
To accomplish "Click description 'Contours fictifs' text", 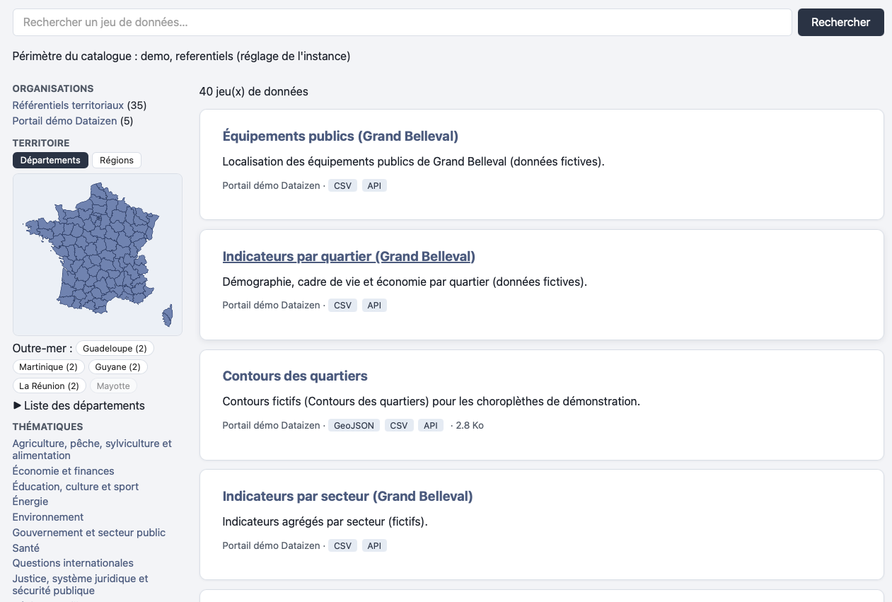I will [431, 401].
